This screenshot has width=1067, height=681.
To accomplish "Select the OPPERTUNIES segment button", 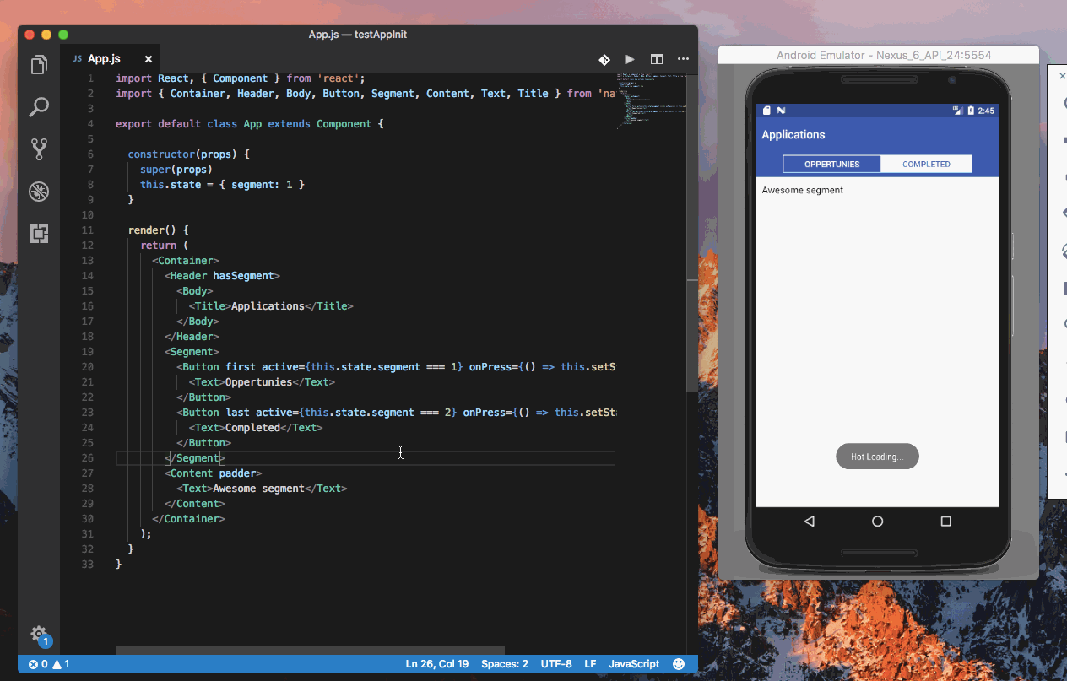I will coord(831,164).
